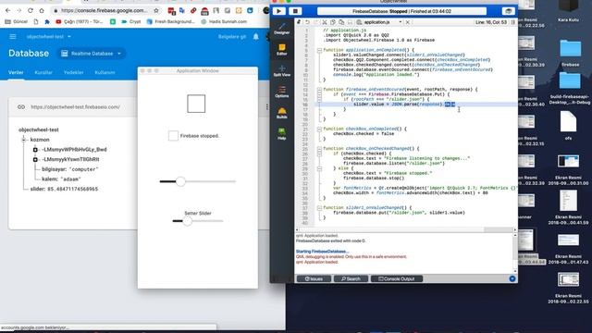Open the firebase folder on desktop
Screen dimensions: 592x333
pyautogui.click(x=570, y=52)
